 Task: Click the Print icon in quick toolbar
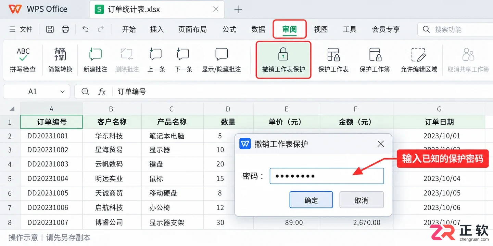[x=65, y=29]
